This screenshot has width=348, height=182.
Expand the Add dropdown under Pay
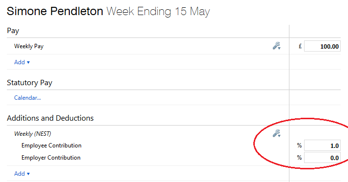click(22, 62)
